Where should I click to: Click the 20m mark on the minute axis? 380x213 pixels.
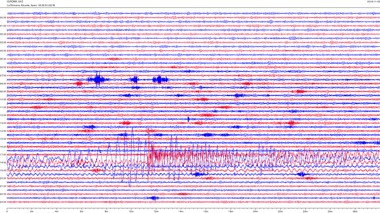pyautogui.click(x=255, y=211)
